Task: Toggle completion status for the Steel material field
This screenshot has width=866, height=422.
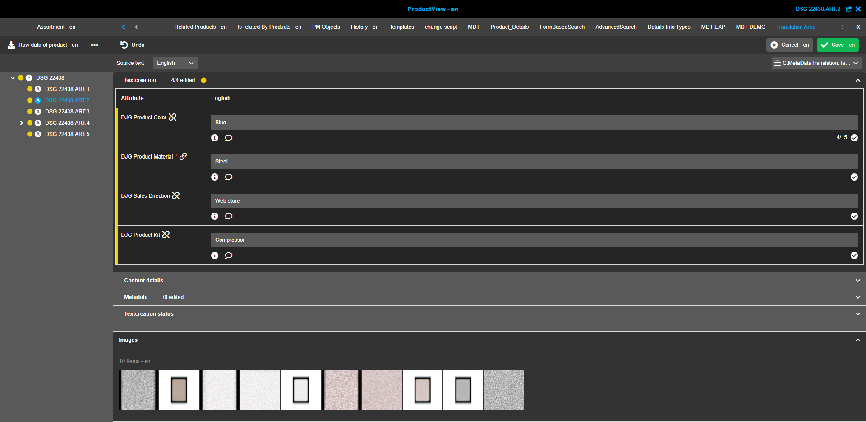Action: point(854,177)
